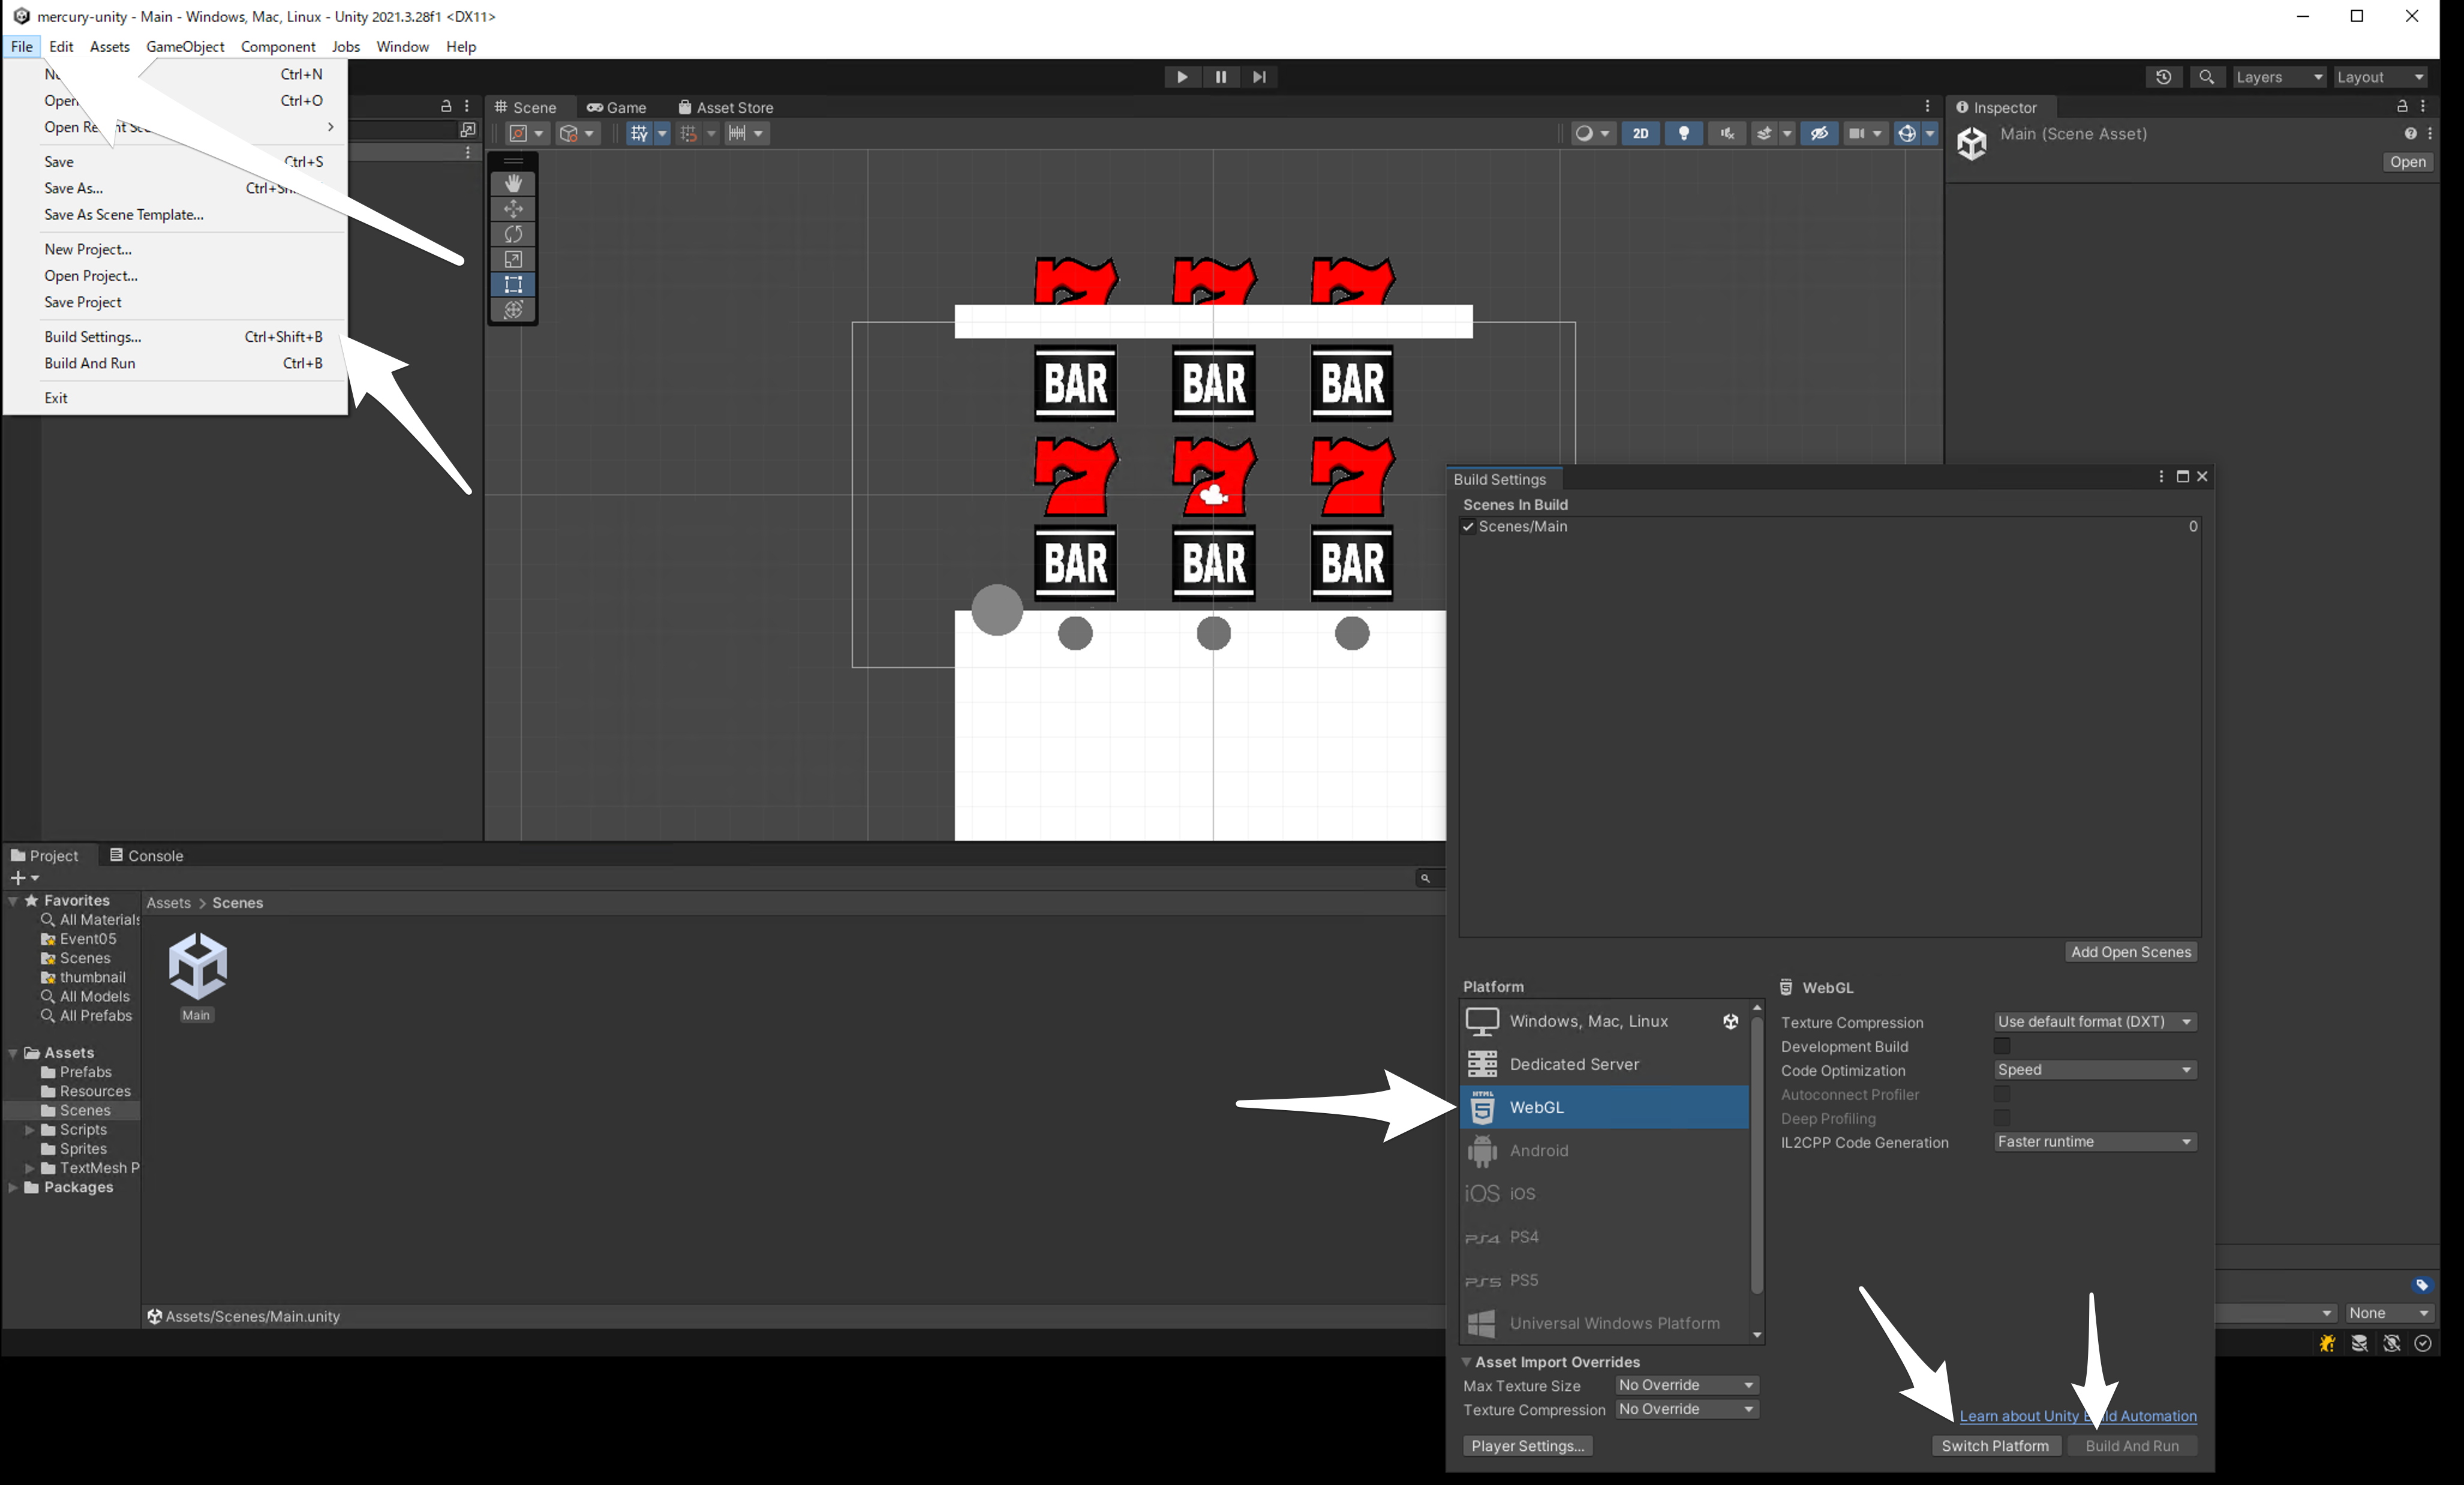The height and width of the screenshot is (1485, 2464).
Task: Select the Rotate tool in scene toolbar
Action: point(513,234)
